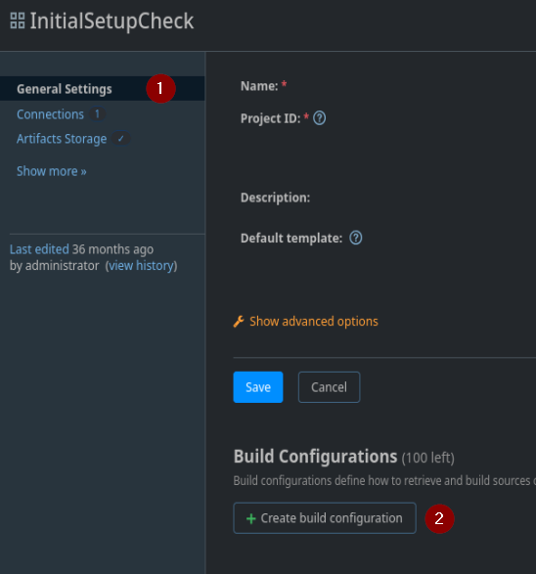The width and height of the screenshot is (536, 574).
Task: Click 'by administrator' text
Action: 54,265
